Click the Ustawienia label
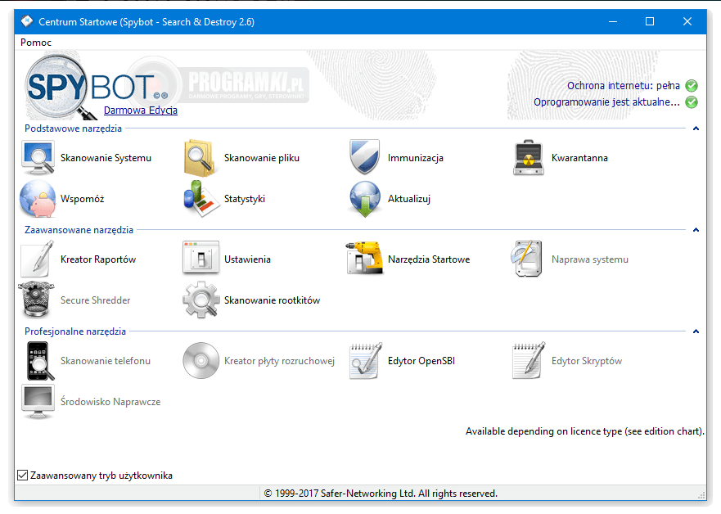The width and height of the screenshot is (721, 514). click(x=247, y=259)
